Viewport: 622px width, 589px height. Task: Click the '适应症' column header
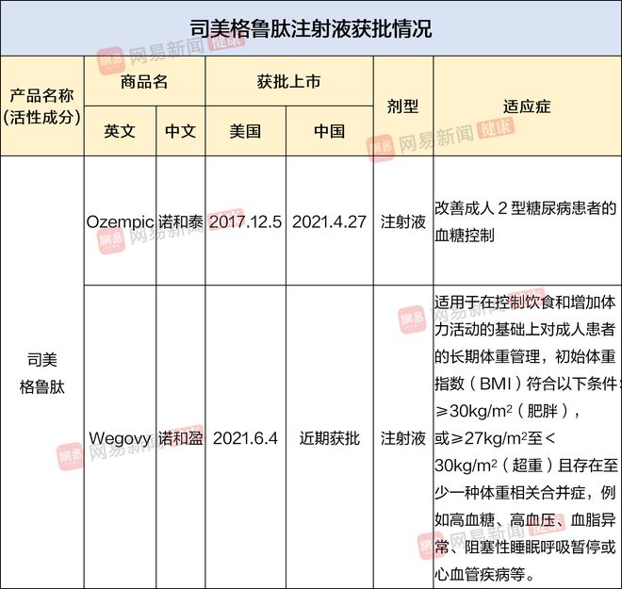point(527,106)
